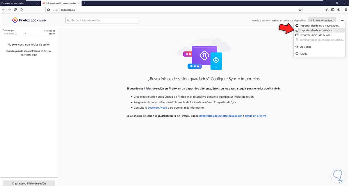The height and width of the screenshot is (187, 349).
Task: Open Ayuda from the Lockwise menu
Action: 320,53
